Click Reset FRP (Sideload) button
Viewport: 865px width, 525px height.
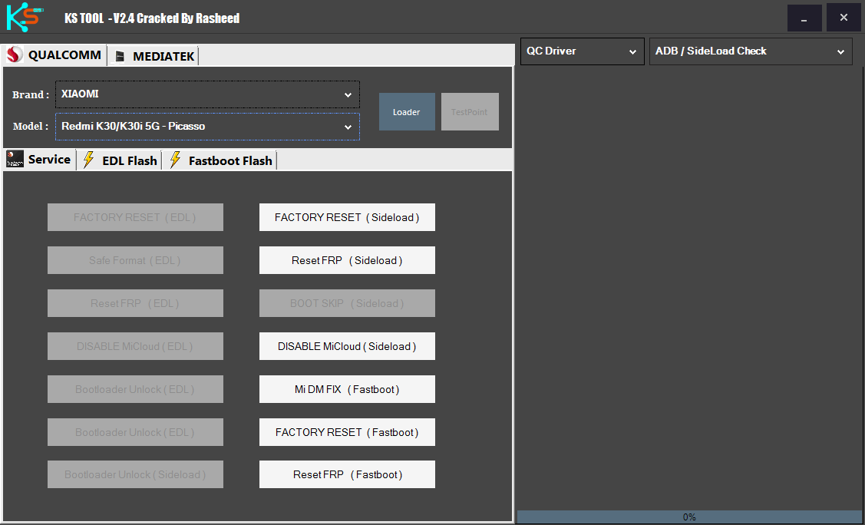coord(347,260)
